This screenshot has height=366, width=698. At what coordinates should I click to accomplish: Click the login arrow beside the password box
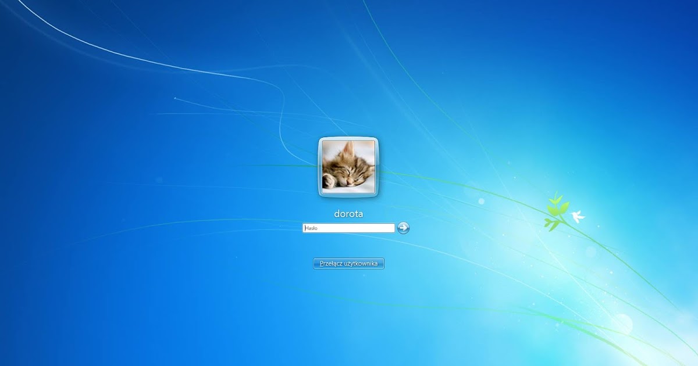coord(404,228)
